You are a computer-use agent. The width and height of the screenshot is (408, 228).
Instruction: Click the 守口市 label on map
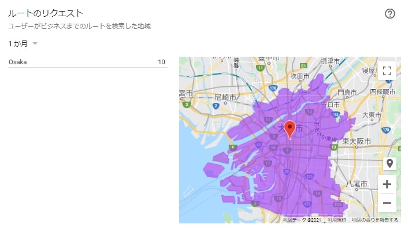331,105
